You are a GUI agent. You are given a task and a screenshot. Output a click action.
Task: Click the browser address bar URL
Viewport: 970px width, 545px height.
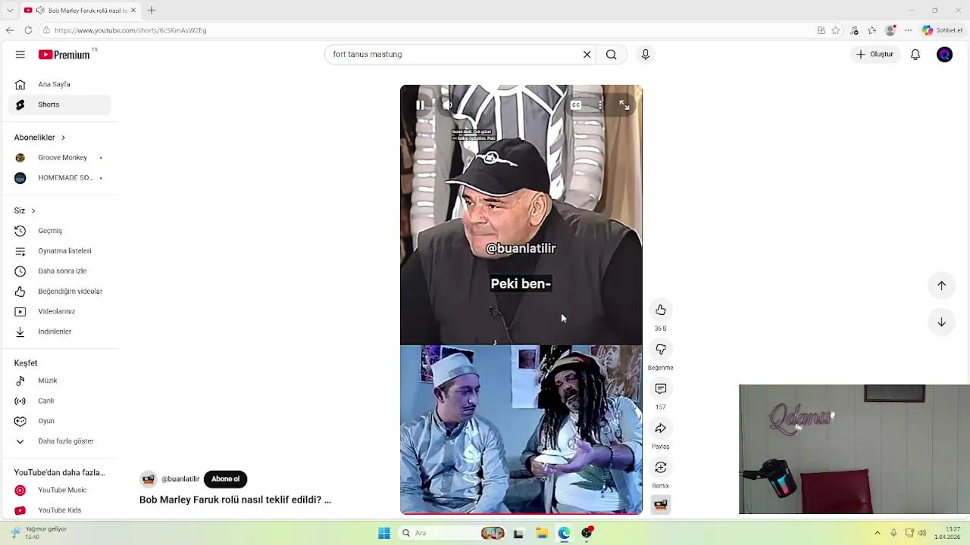coord(130,30)
